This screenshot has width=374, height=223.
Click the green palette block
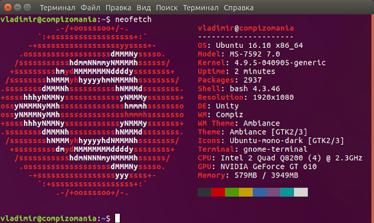click(x=232, y=192)
